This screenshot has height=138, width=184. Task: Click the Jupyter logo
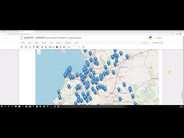point(27,38)
